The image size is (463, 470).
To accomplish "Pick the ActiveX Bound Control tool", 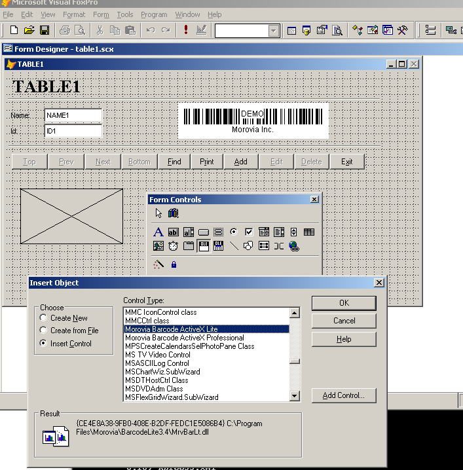I will click(x=218, y=246).
